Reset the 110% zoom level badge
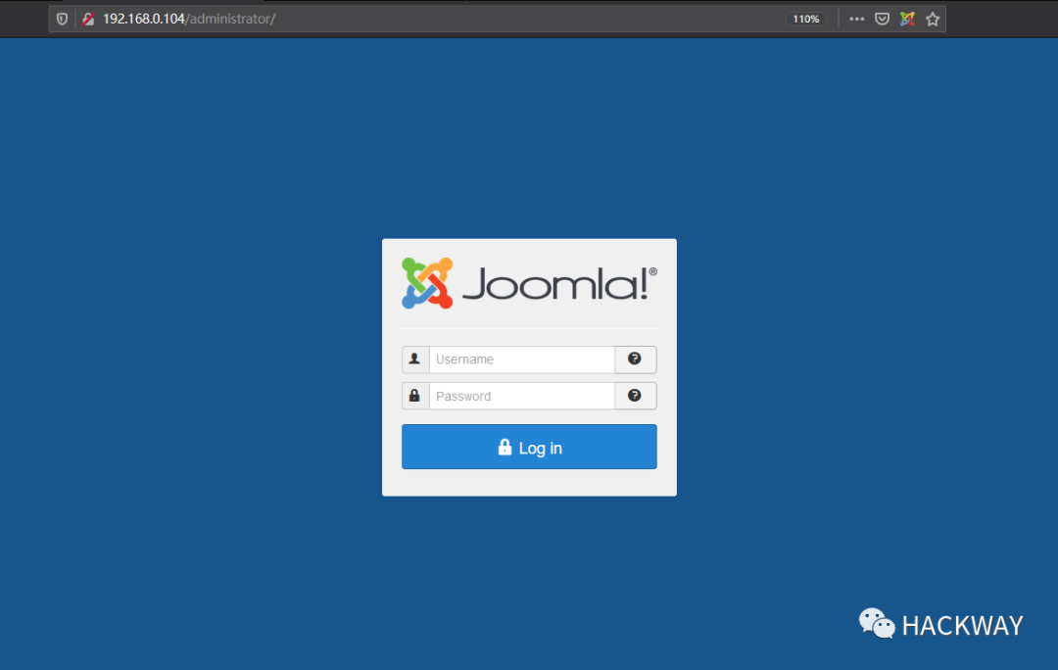The image size is (1058, 670). (x=805, y=19)
